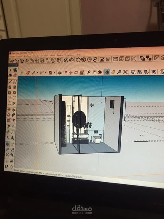Activate the Rotate tool in the horizontal toolbar
Screen dimensions: 164x219
[76, 73]
